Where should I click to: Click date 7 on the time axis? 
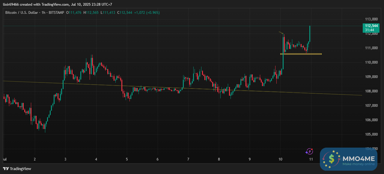(x=188, y=159)
